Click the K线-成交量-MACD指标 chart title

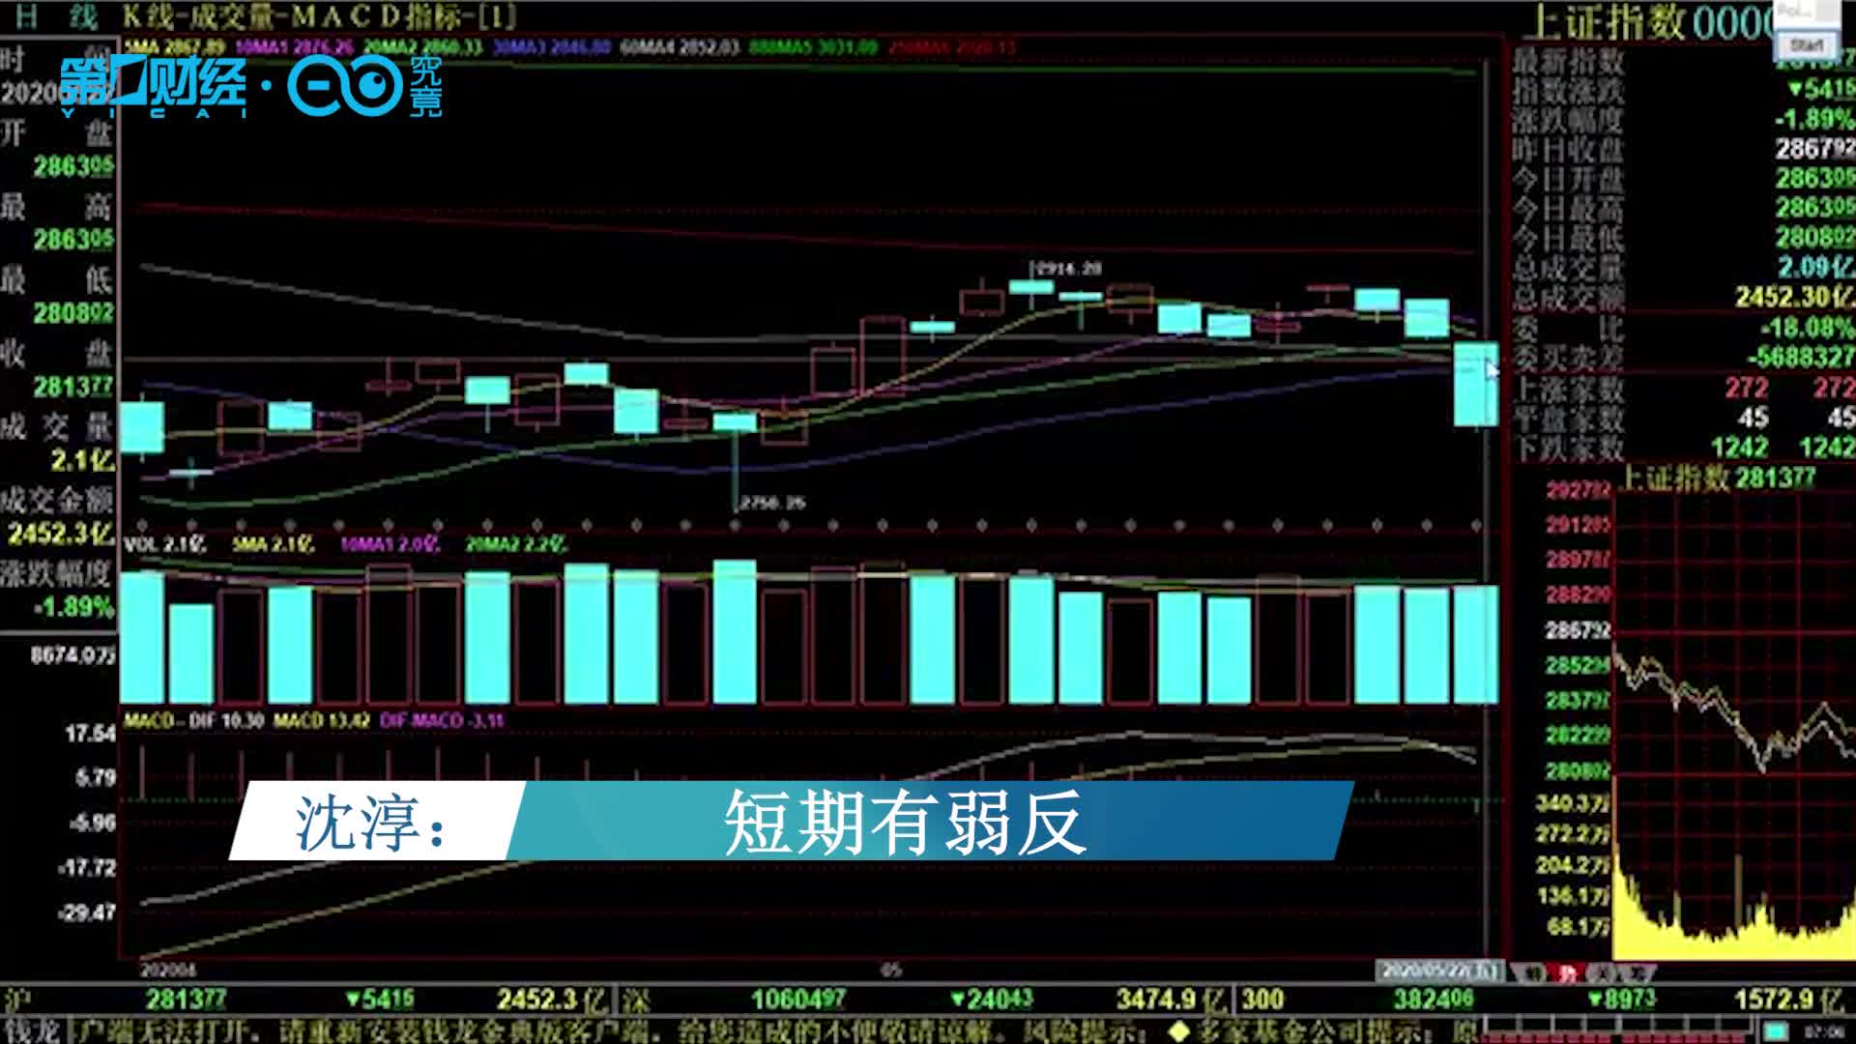[319, 16]
